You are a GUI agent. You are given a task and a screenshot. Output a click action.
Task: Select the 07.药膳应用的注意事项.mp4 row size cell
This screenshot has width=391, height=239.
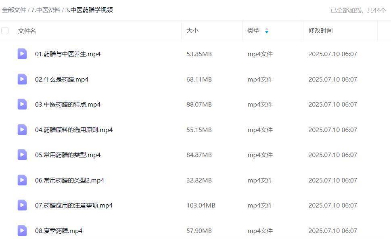pos(201,205)
